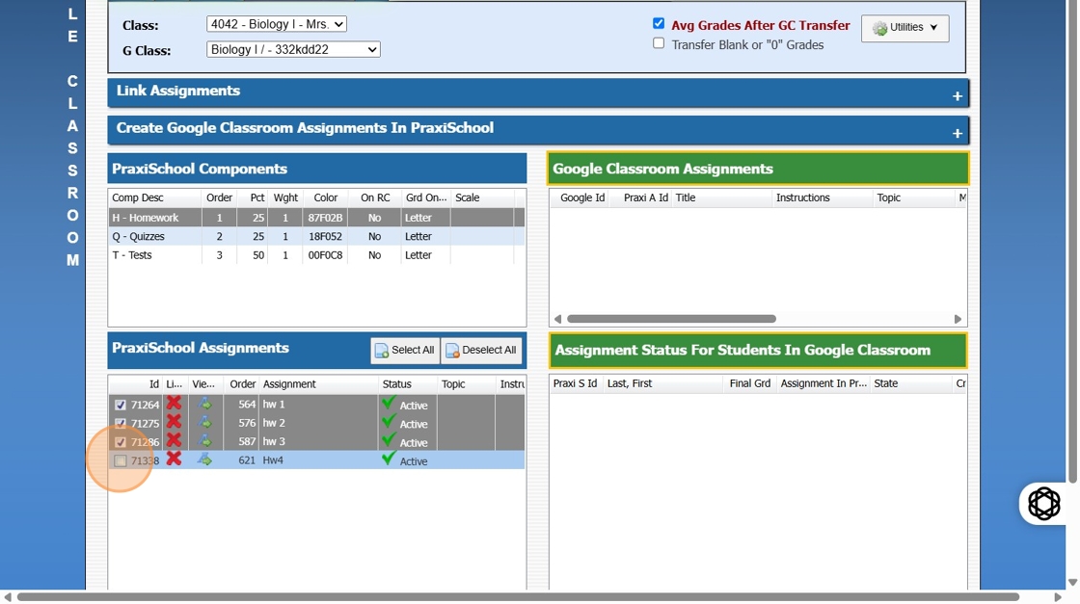1080x604 pixels.
Task: Sort components by Order column header
Action: click(x=219, y=197)
